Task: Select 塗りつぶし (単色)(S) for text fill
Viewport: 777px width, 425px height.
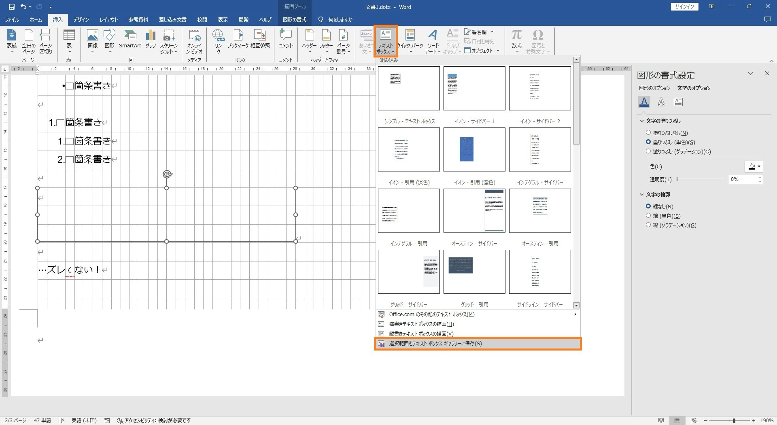Action: click(670, 142)
